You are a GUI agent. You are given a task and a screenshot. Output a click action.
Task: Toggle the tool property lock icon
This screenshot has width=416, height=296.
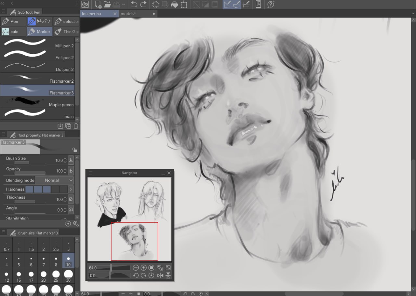(74, 150)
